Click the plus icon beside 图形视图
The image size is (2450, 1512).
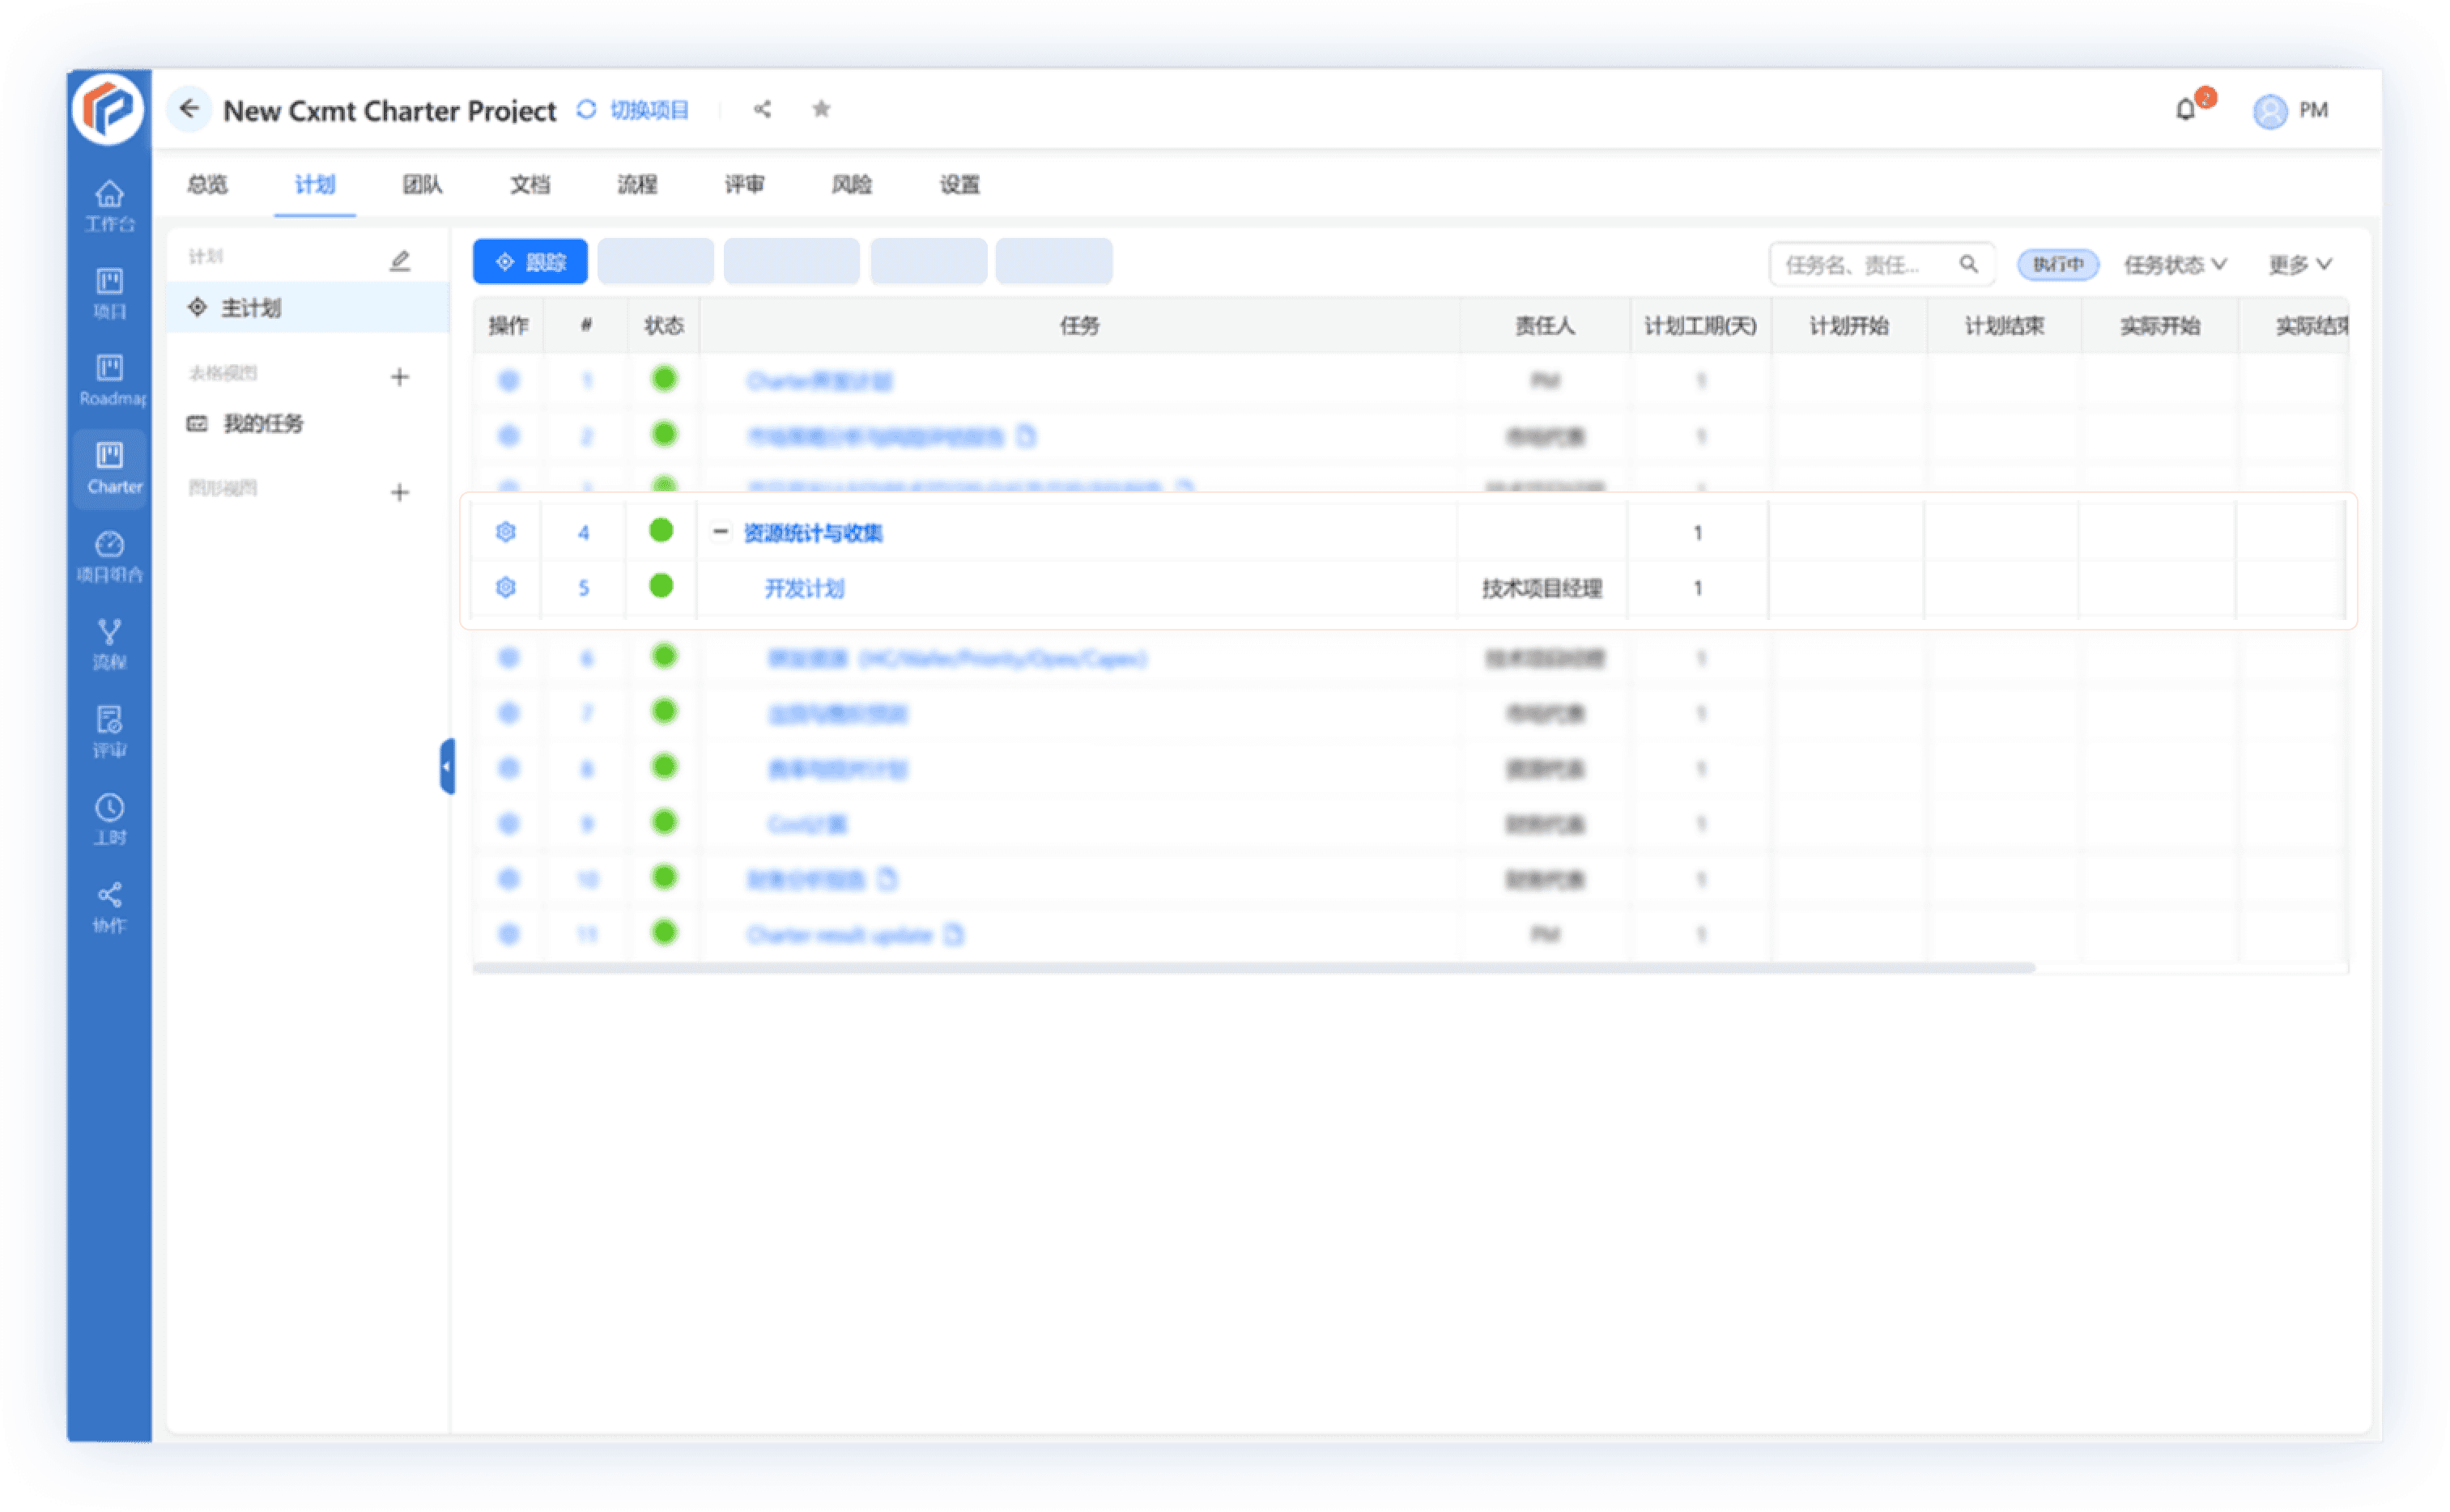[400, 492]
